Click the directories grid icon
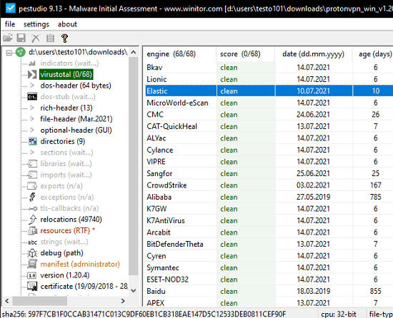This screenshot has height=318, width=393. [32, 141]
